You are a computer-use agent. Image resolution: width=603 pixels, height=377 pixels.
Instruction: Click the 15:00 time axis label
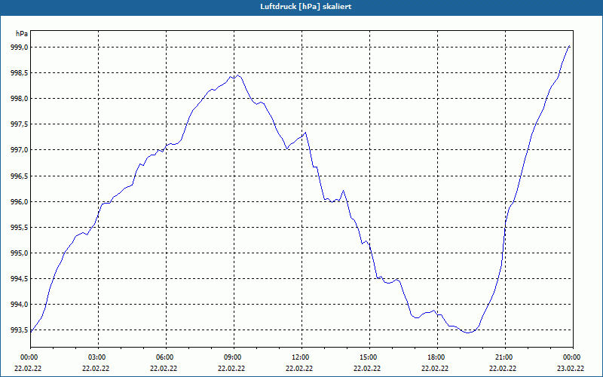click(x=368, y=357)
